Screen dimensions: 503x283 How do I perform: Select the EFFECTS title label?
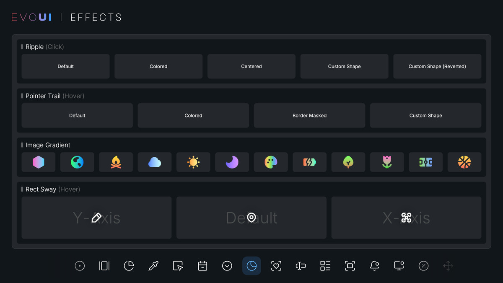96,17
